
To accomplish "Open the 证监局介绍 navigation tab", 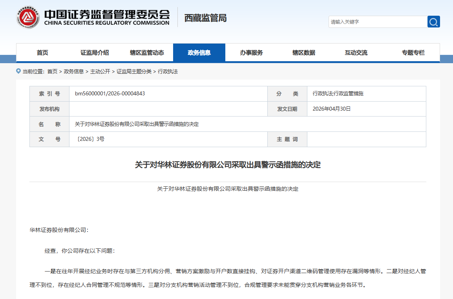I will pos(95,53).
